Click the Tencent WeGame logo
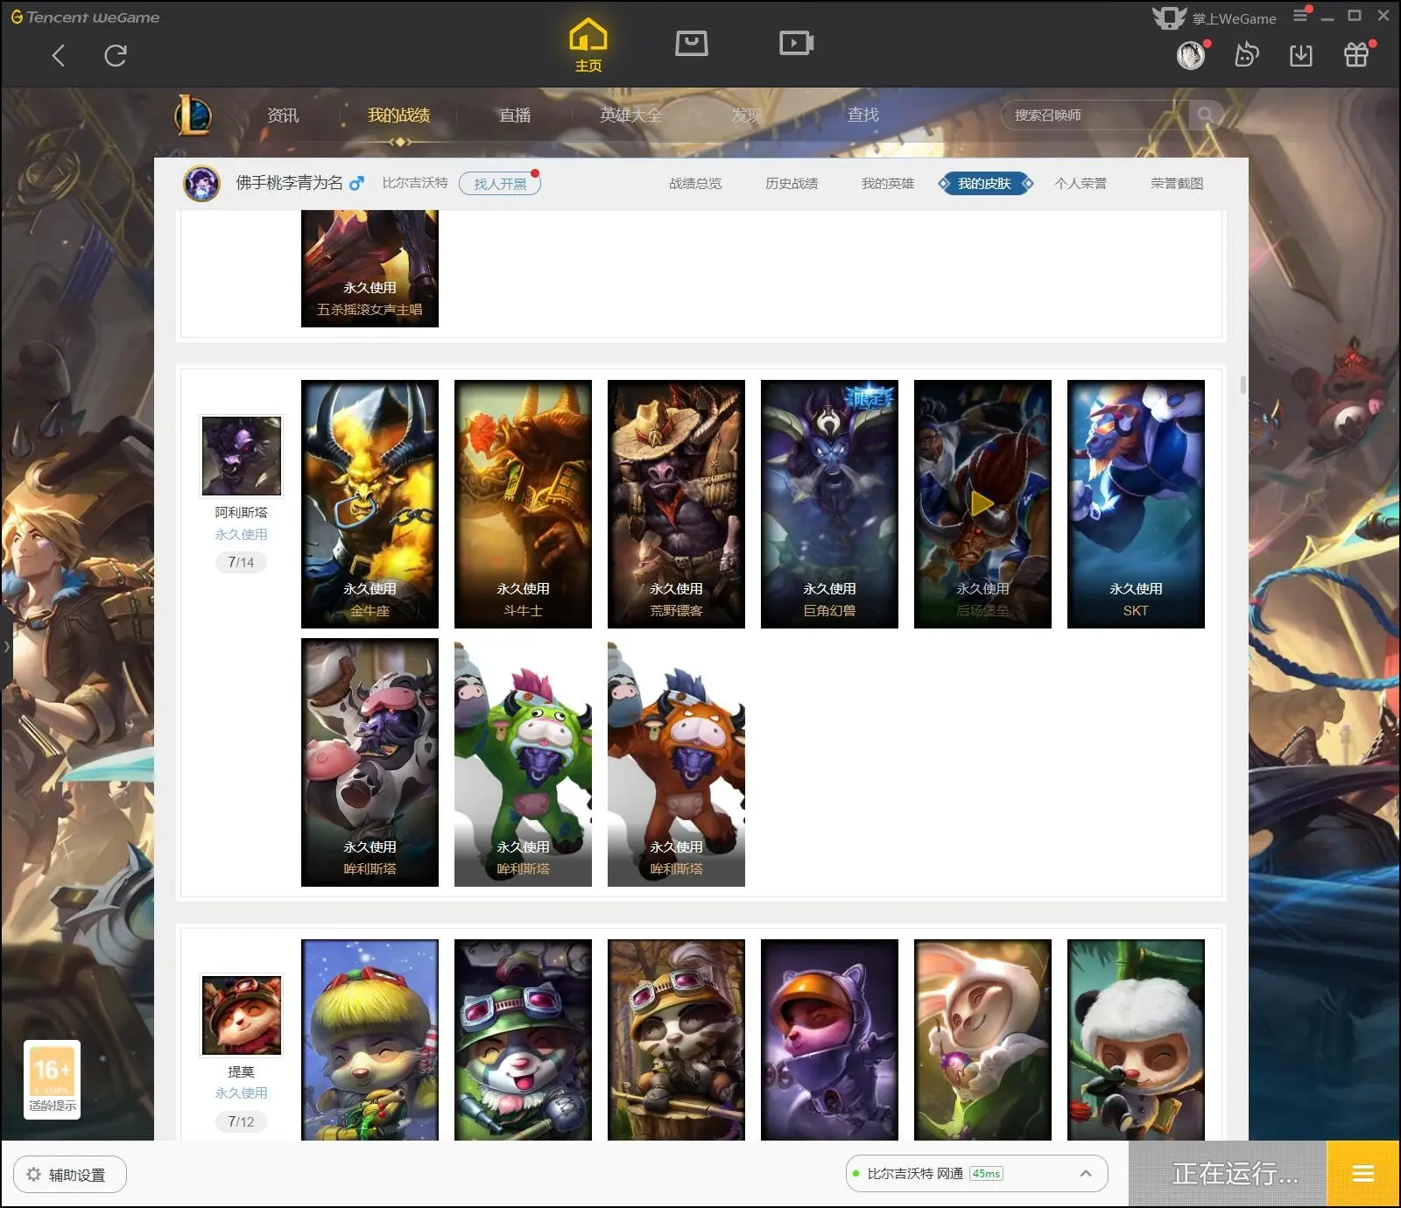This screenshot has width=1401, height=1208. point(85,17)
